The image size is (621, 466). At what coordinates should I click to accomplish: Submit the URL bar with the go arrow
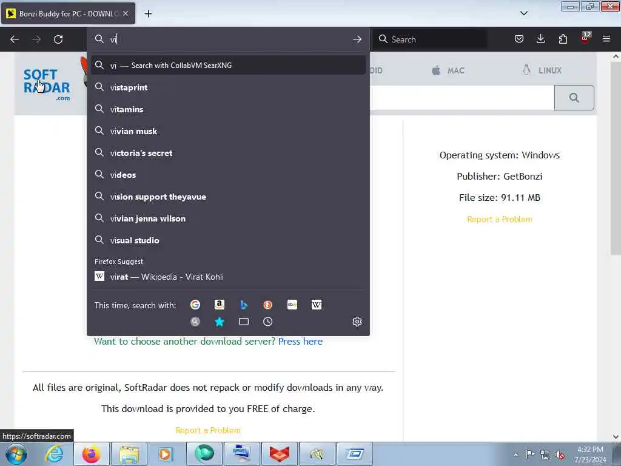(x=357, y=39)
